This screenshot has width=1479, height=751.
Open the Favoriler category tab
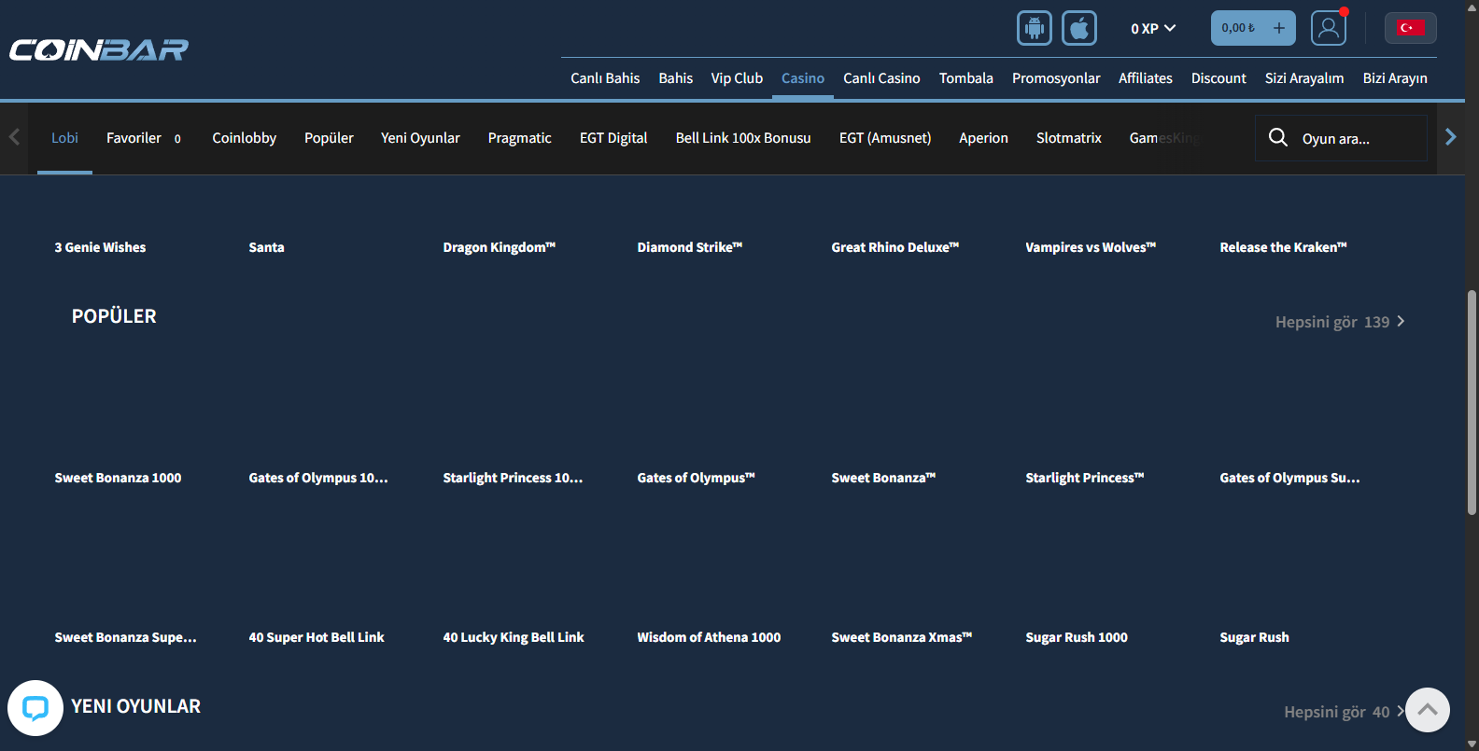(x=144, y=138)
